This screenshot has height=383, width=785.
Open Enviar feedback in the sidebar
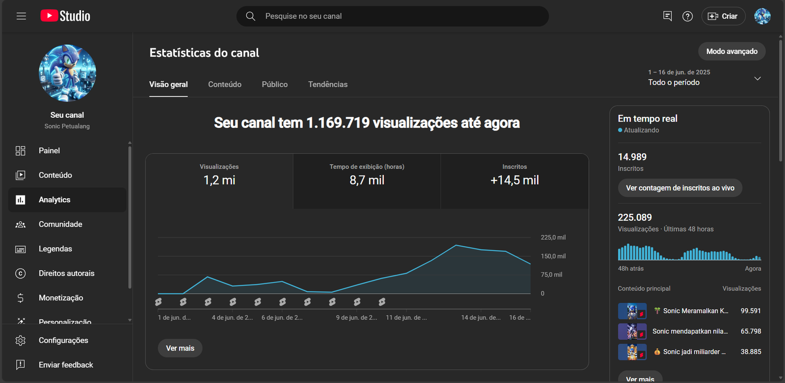[x=67, y=365]
